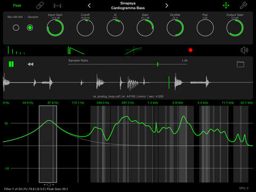This screenshot has height=192, width=256.
Task: Open the folder file browser icon
Action: [x=241, y=64]
